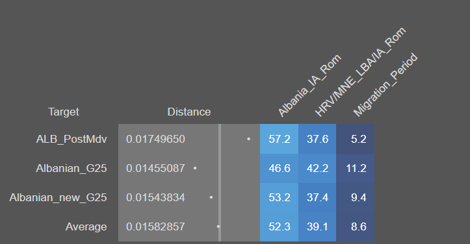Select the Albania_IA_Rom column header
The height and width of the screenshot is (244, 470).
point(309,85)
